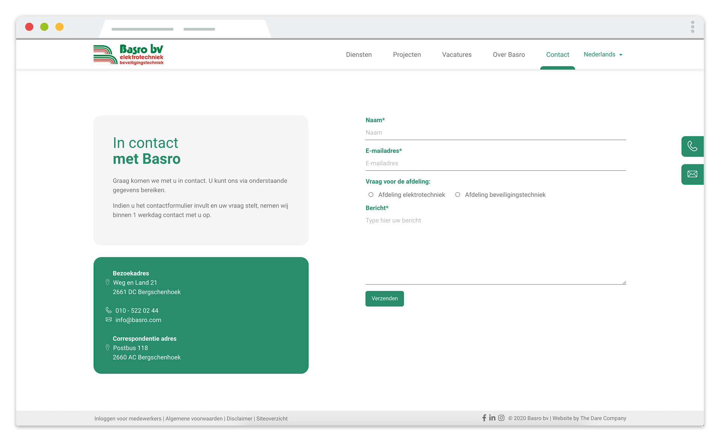
Task: Click the green window button
Action: 44,27
